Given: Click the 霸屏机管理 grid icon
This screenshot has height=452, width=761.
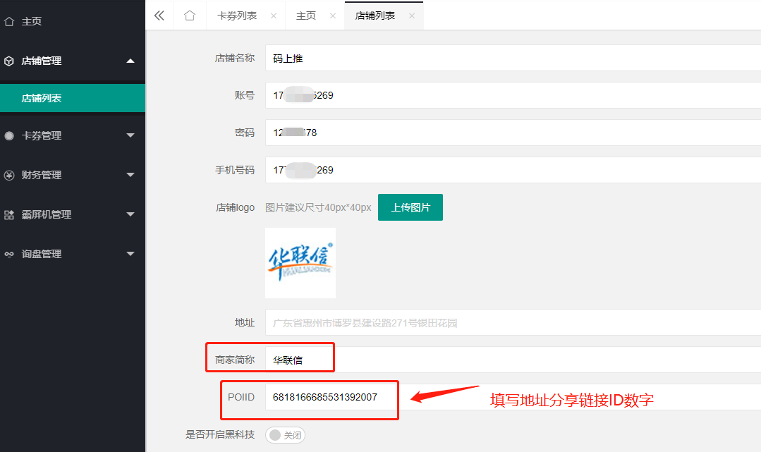Looking at the screenshot, I should point(8,214).
